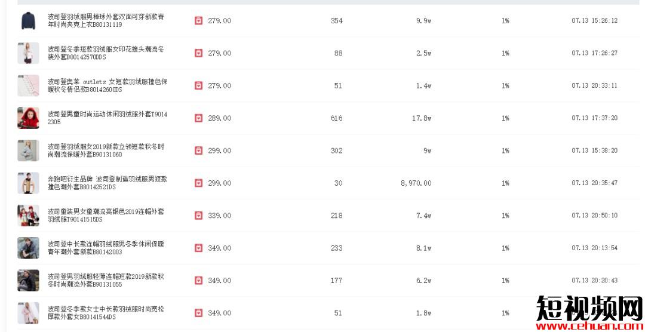Open the B80142521DS color-block jacket thumbnail
The image size is (645, 332).
(28, 183)
